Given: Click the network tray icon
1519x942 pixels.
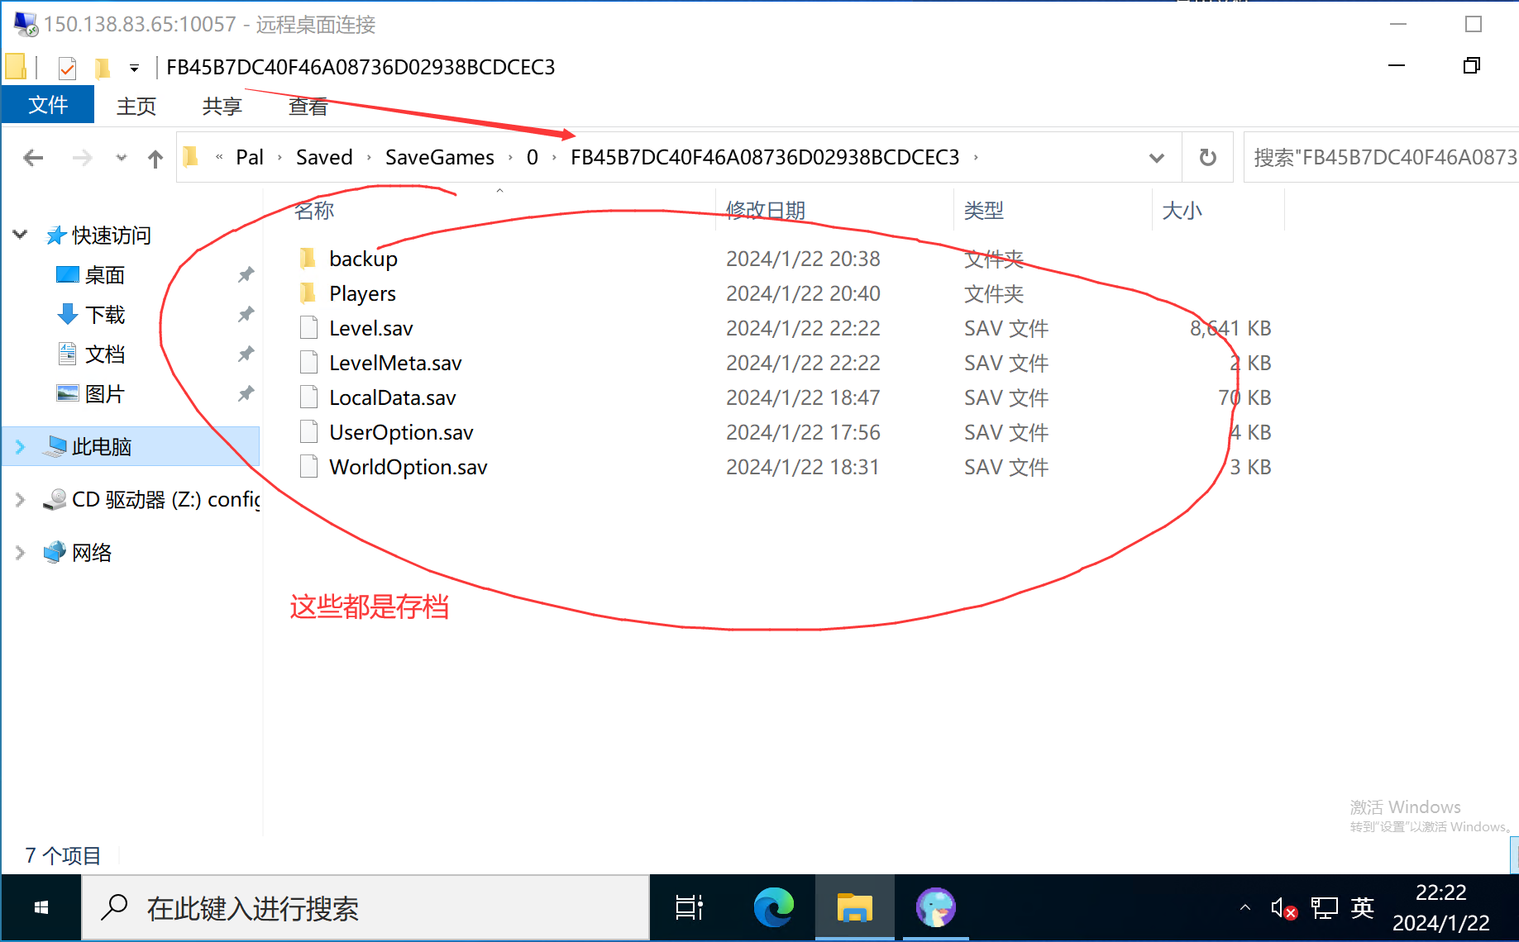Looking at the screenshot, I should click(x=1324, y=908).
